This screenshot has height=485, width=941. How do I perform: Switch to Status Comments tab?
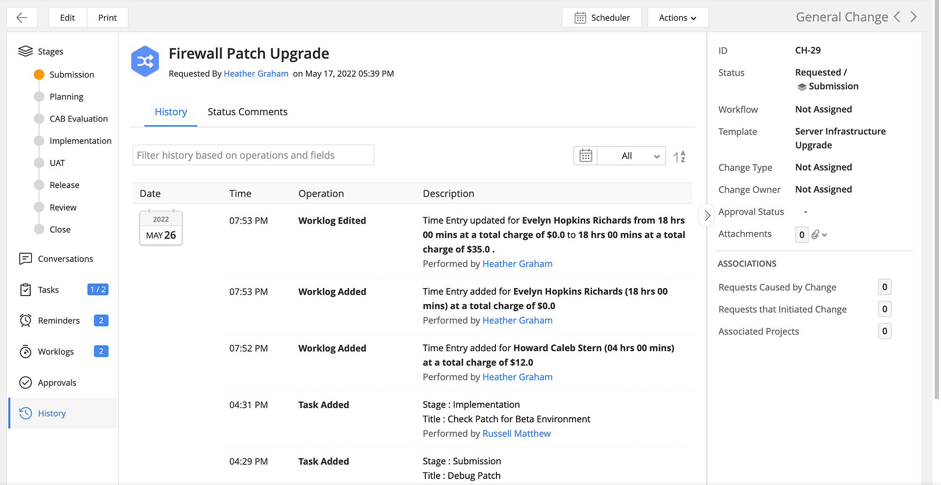[247, 112]
